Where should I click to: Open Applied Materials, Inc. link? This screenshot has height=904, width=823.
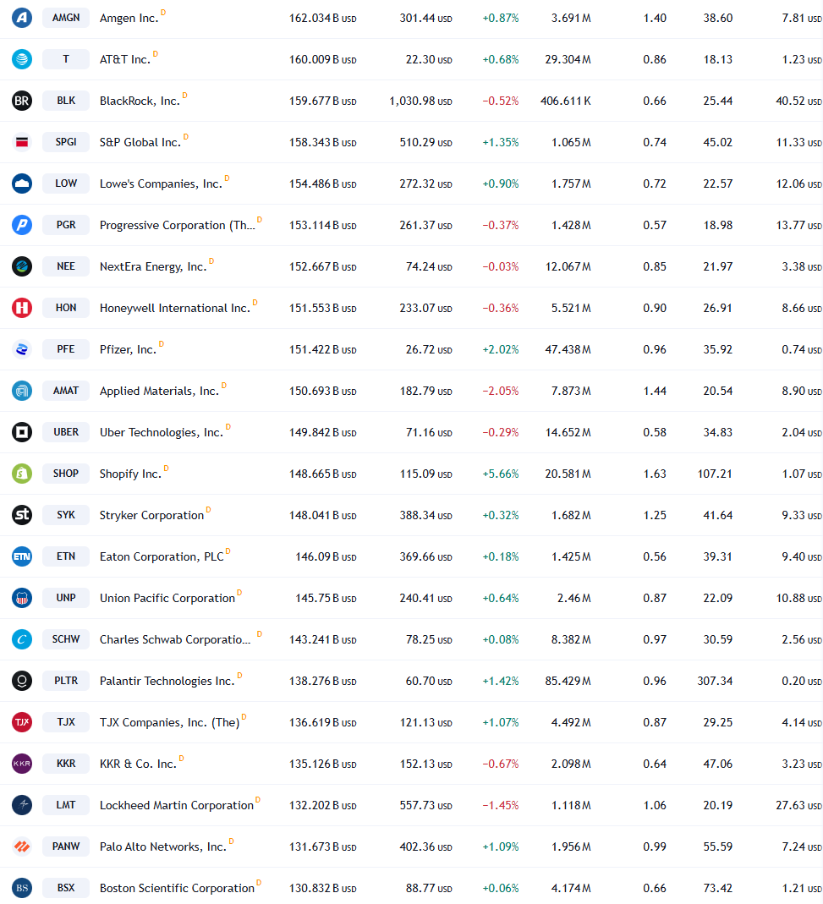coord(159,392)
